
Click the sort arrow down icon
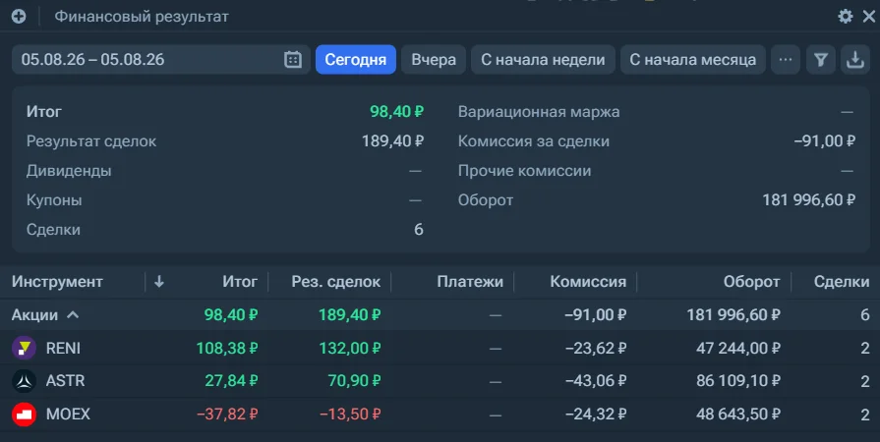click(x=159, y=282)
